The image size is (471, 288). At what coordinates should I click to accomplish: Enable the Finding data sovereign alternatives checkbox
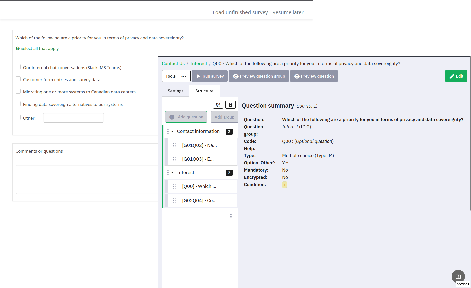(18, 104)
